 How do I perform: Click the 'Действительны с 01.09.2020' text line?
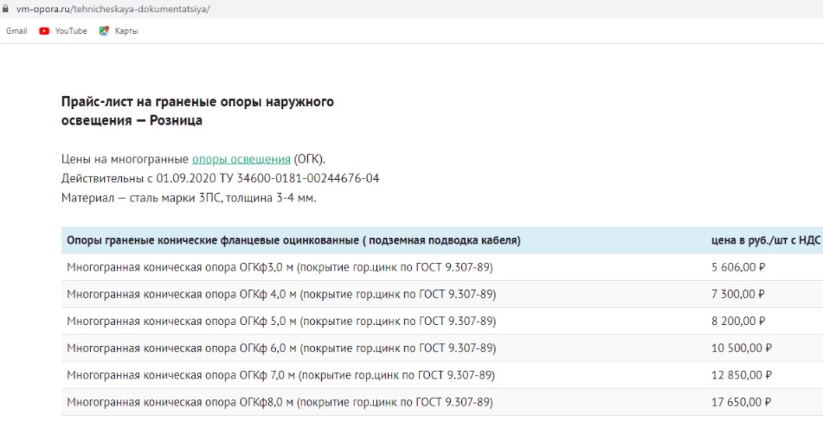220,178
